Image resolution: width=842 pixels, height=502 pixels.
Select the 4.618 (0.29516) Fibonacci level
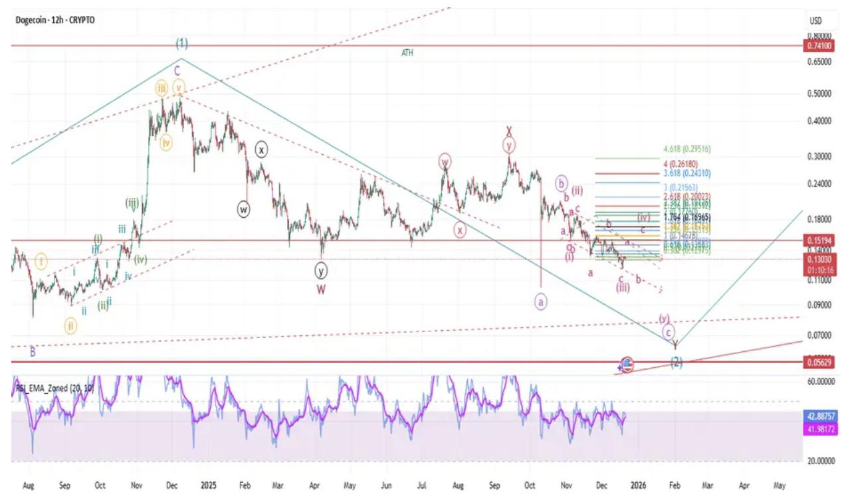click(x=686, y=150)
